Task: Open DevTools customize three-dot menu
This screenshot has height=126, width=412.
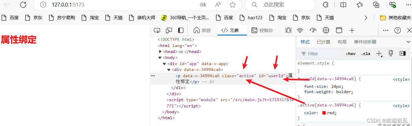Action: tap(386, 30)
